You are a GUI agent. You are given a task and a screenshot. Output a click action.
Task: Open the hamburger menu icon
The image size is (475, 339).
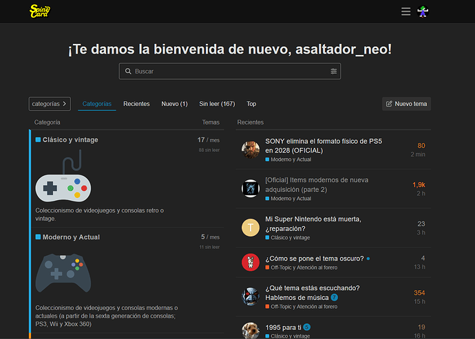(405, 12)
